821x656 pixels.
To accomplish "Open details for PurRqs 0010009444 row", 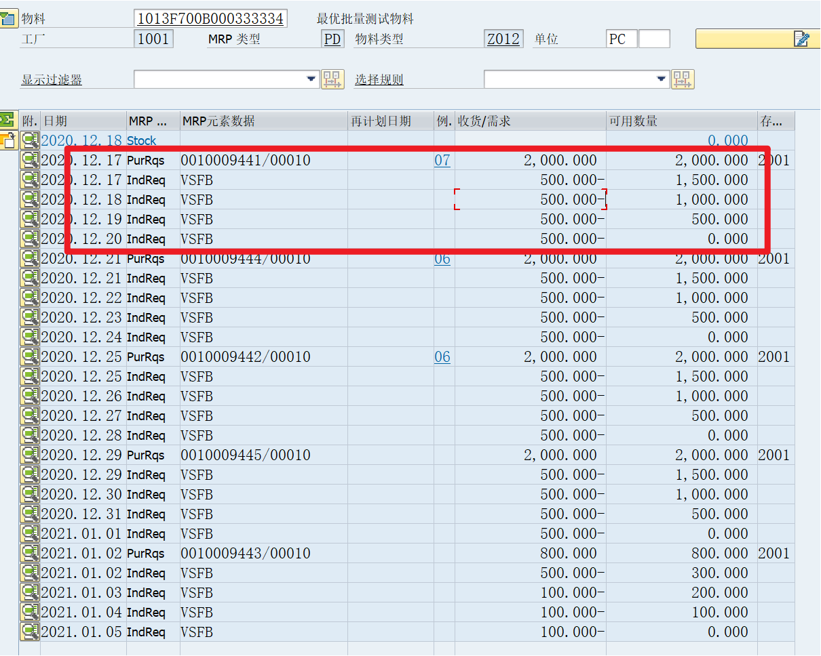I will point(29,258).
